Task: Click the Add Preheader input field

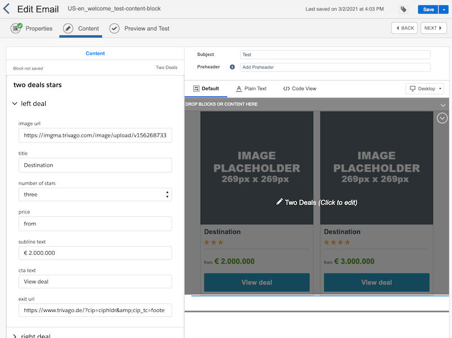Action: [x=335, y=67]
